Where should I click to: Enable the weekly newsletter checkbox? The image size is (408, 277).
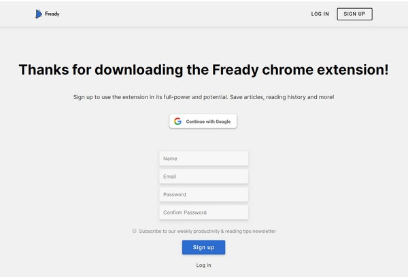click(x=135, y=231)
